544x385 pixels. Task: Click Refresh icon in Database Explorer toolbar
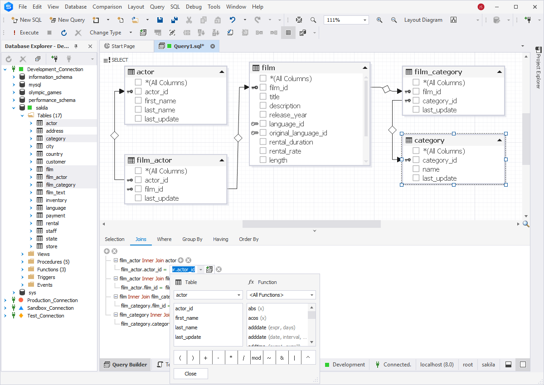9,59
